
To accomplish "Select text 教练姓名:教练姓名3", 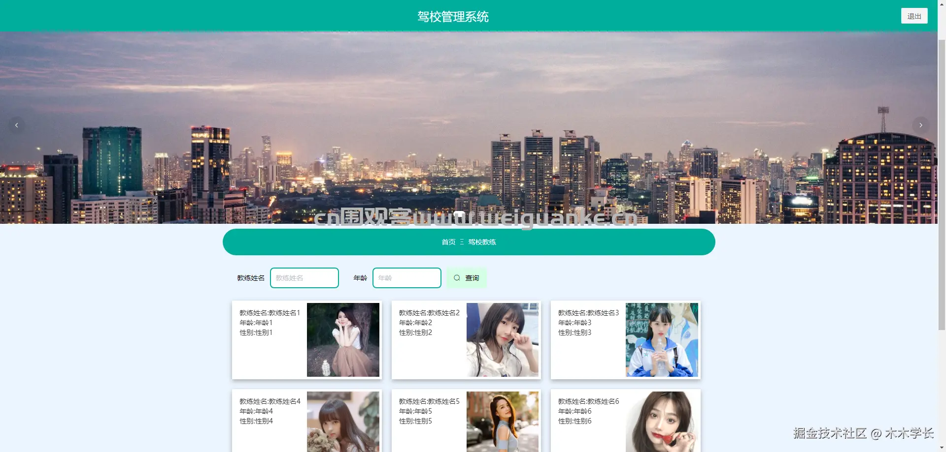I will (x=588, y=313).
